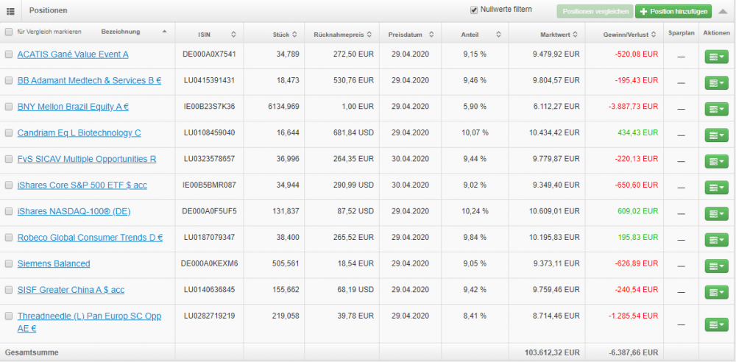Expand actions menu for Threadneedle Pan Europ row

[716, 324]
